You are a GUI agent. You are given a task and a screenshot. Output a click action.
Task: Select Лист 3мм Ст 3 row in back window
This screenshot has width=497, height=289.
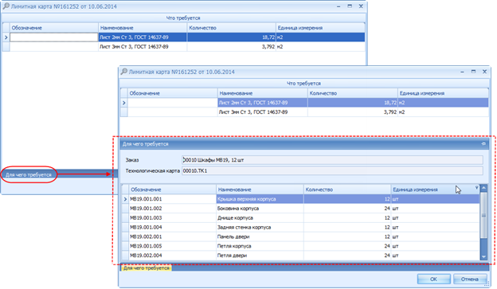click(x=184, y=47)
